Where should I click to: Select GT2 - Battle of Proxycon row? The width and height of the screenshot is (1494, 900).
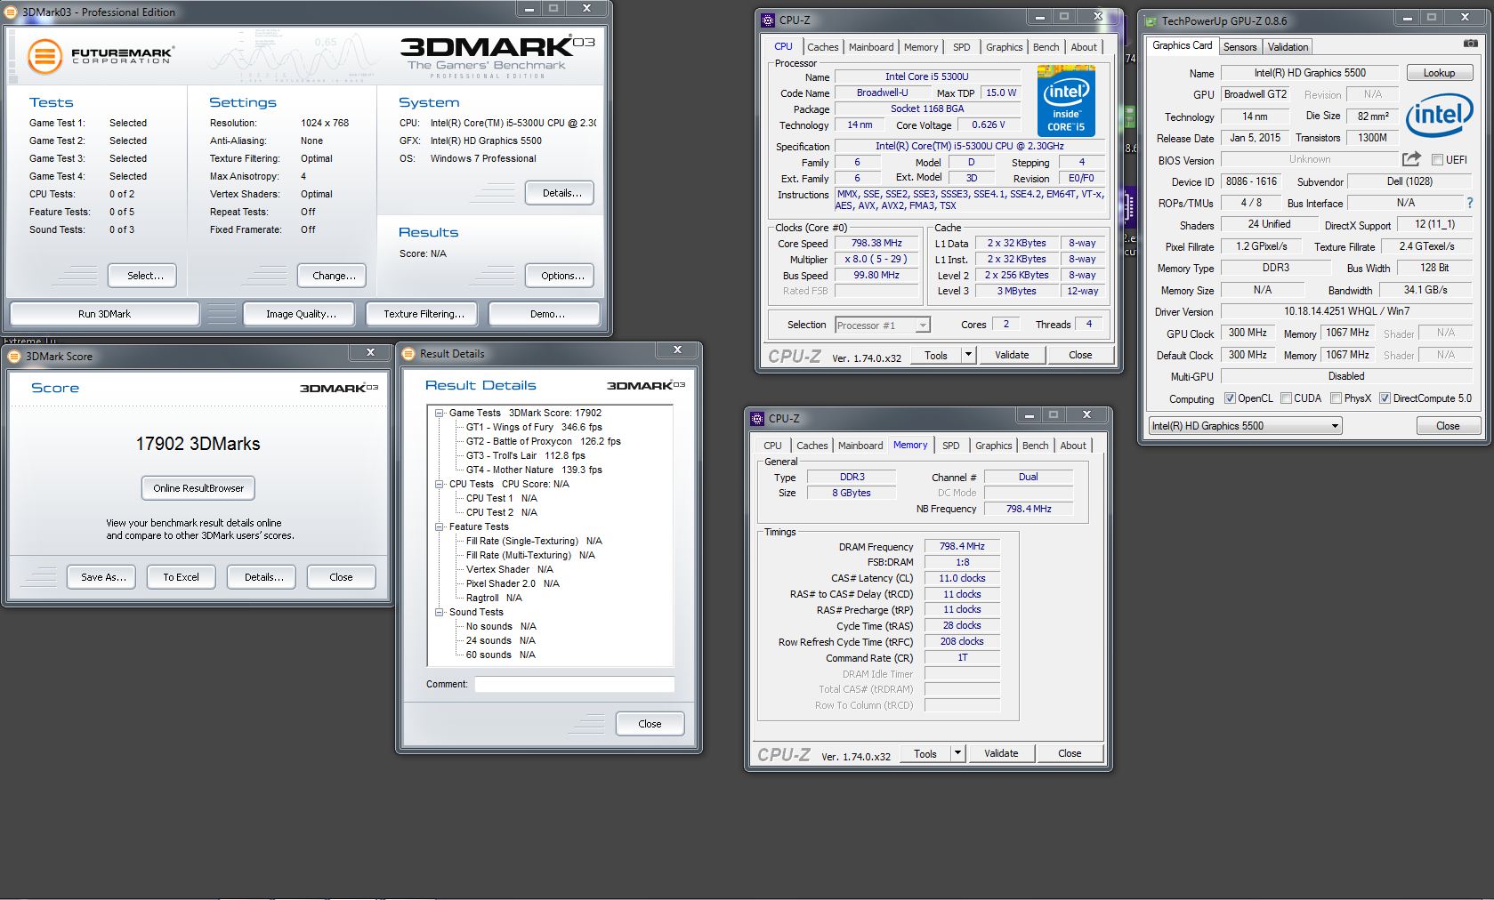click(x=543, y=441)
